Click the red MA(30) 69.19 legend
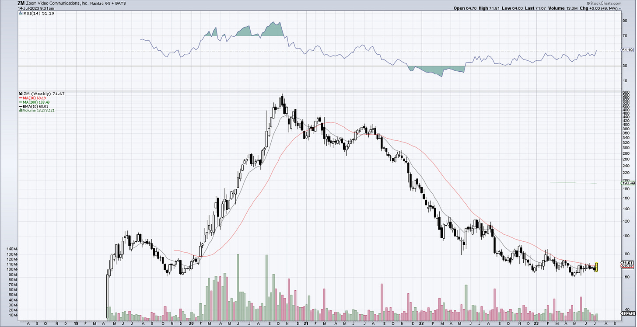Viewport: 637px width, 327px height. [x=33, y=98]
